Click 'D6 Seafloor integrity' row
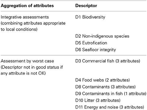Viewport: 147px width, 110px height. click(x=96, y=50)
